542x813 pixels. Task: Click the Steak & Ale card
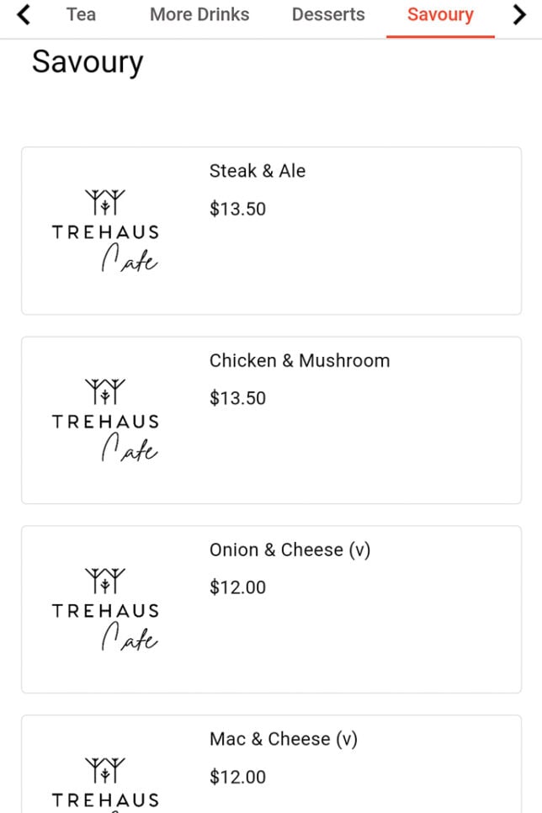271,230
